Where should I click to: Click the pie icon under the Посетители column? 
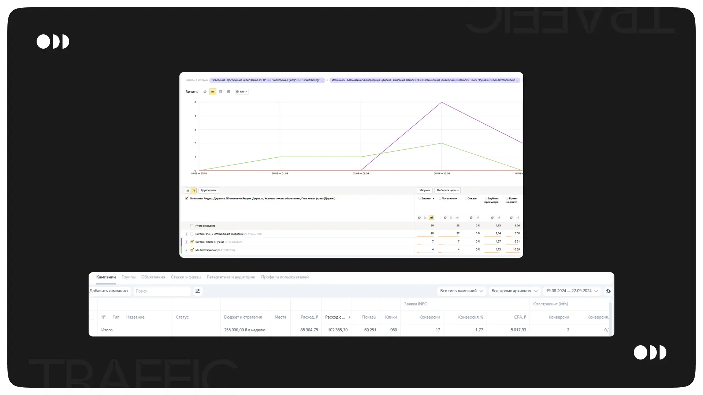point(445,218)
